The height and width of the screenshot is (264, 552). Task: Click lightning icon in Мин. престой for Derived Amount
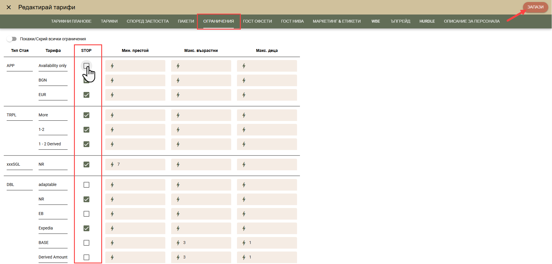pos(112,257)
